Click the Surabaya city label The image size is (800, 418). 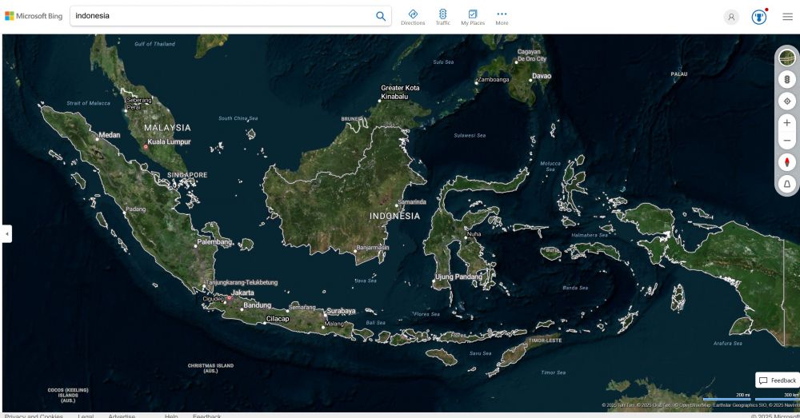coord(341,311)
